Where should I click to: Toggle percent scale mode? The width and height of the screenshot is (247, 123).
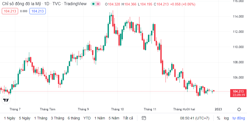click(x=219, y=118)
